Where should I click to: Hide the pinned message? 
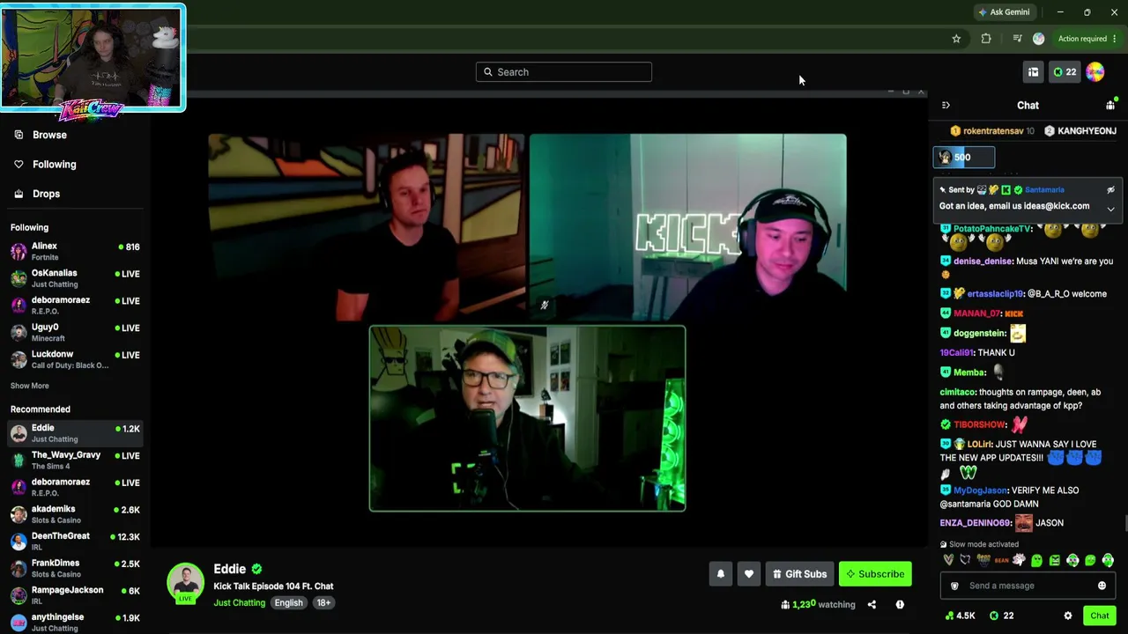point(1110,189)
